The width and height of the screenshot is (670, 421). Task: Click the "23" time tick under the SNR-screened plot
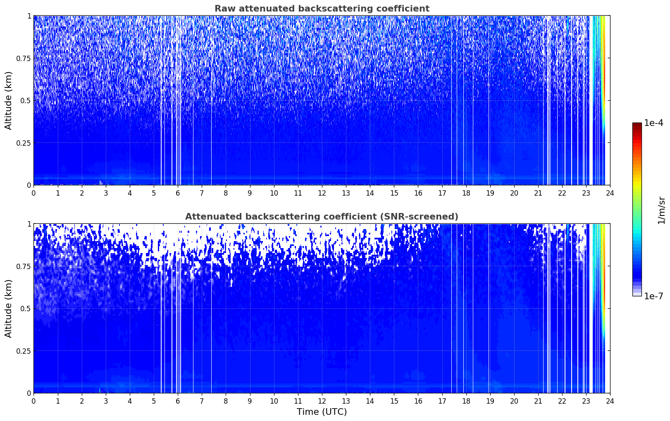pos(586,401)
